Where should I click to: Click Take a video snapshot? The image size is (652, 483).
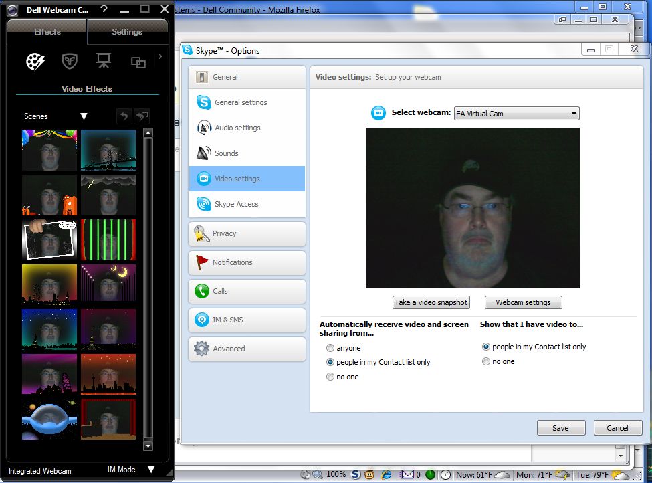431,302
